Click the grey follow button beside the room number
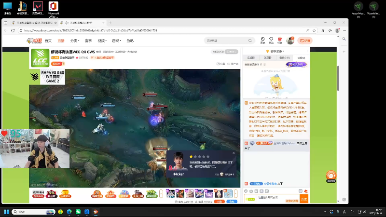 click(x=232, y=52)
